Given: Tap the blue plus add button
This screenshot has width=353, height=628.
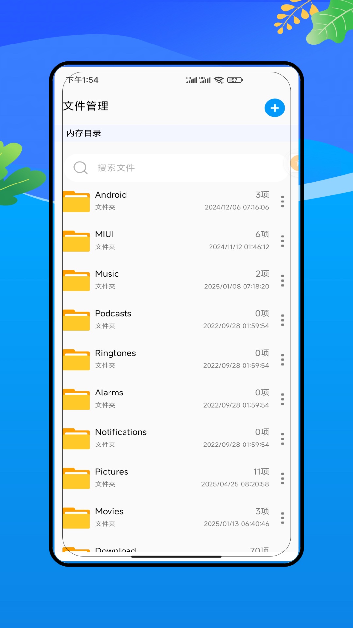Looking at the screenshot, I should pyautogui.click(x=275, y=108).
